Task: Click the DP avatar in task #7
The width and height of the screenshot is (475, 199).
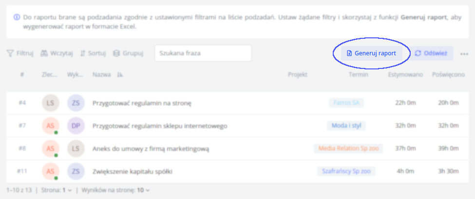Action: pyautogui.click(x=76, y=126)
